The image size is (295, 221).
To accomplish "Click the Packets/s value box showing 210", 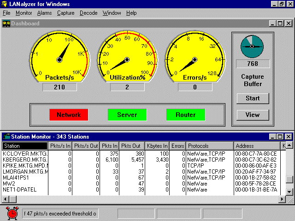I will [x=59, y=87].
